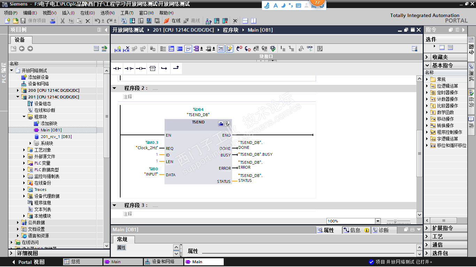
Task: Expand the 详细视图 panel
Action: tap(11, 253)
